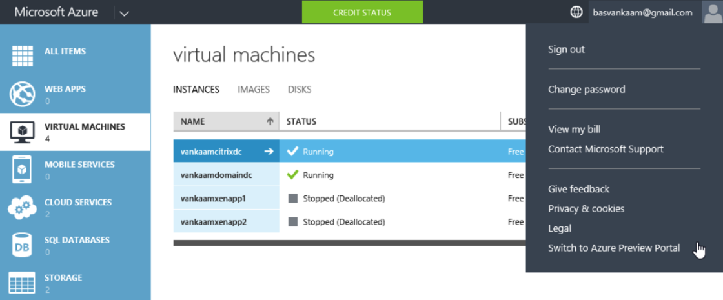Select Switch to Azure Preview Portal
The width and height of the screenshot is (723, 300).
click(x=614, y=248)
